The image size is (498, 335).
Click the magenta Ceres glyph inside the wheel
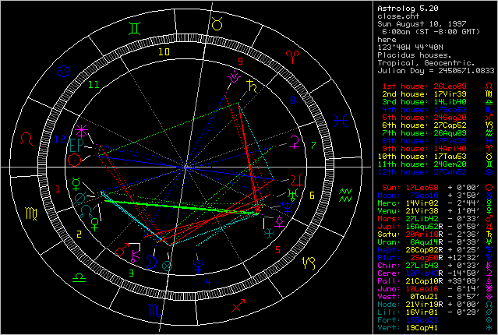(x=295, y=142)
